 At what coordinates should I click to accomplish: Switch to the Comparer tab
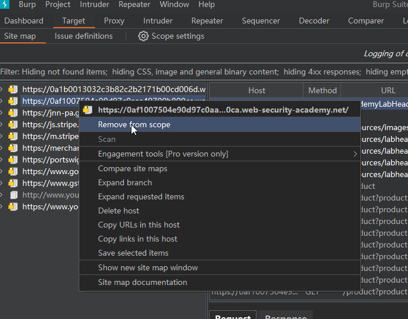coord(366,21)
